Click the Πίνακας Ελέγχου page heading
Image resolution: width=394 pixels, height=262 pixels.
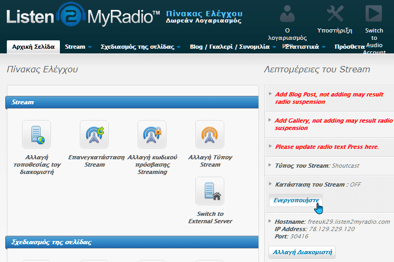pos(42,70)
